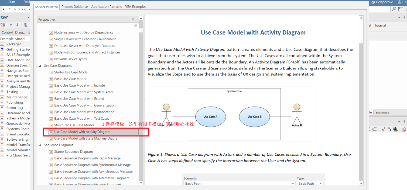This screenshot has width=407, height=190.
Task: Switch to the Process Guidance tab
Action: pos(75,7)
